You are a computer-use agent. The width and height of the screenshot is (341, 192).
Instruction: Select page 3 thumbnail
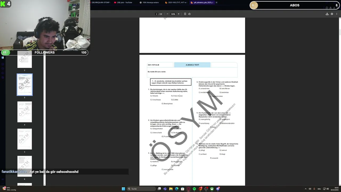[25, 85]
